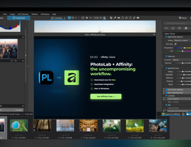Enable the Style - Toning correction
The image size is (191, 147).
coord(165,102)
